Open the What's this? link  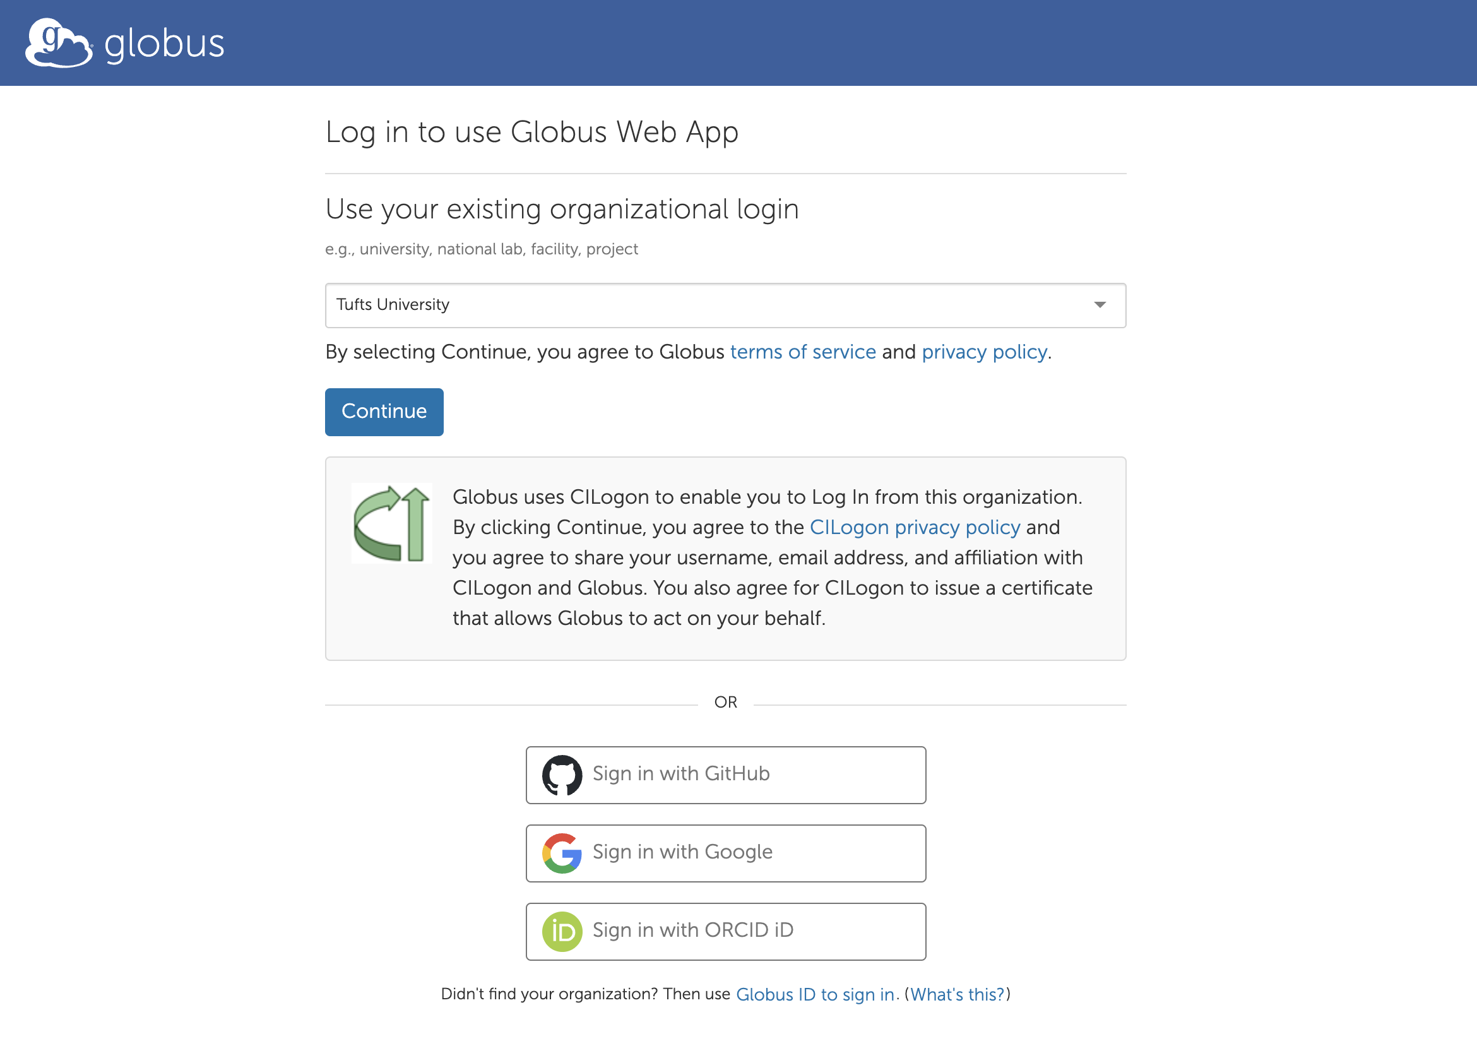(957, 994)
